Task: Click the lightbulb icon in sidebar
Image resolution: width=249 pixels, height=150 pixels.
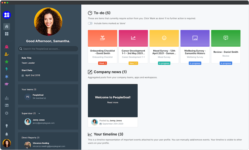Action: point(7,126)
